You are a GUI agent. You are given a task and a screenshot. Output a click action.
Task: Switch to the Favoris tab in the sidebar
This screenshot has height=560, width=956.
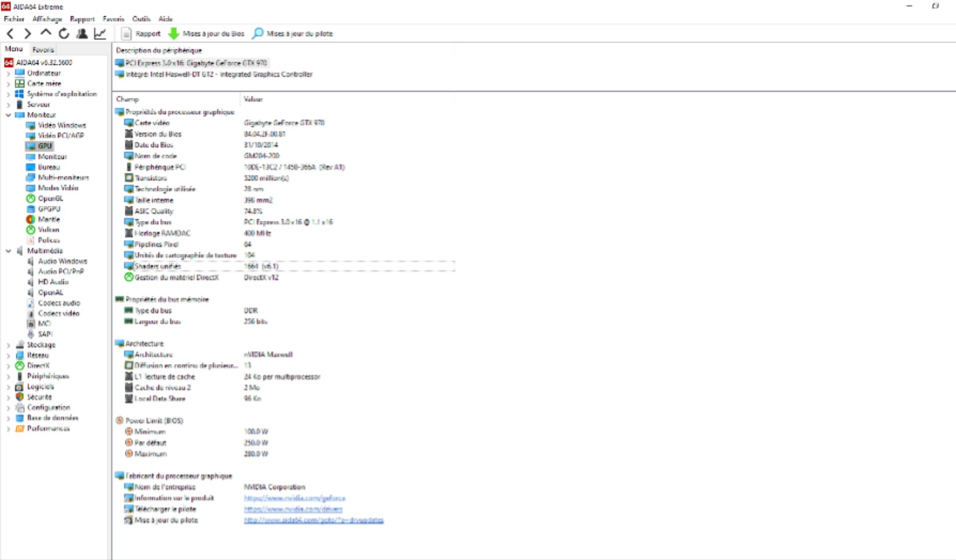pos(43,50)
